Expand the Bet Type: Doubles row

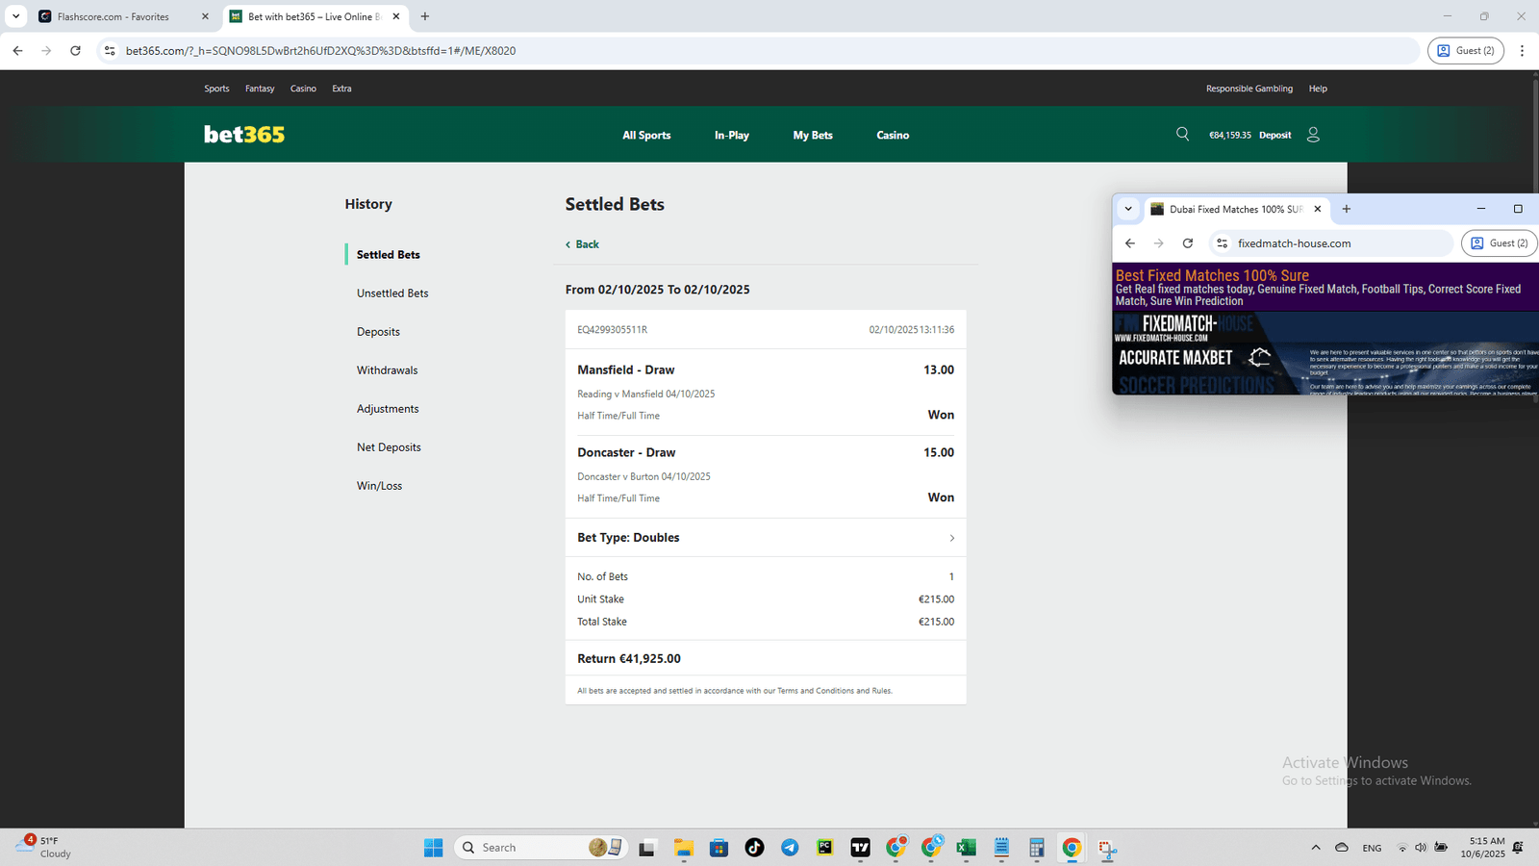951,538
